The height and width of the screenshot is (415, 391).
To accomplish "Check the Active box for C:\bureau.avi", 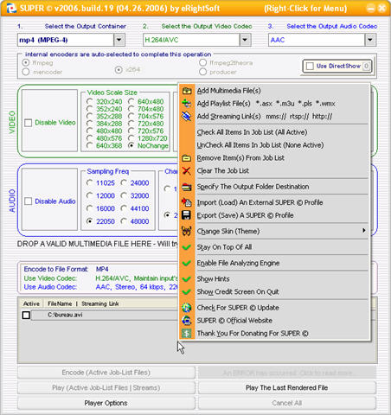I will click(26, 315).
